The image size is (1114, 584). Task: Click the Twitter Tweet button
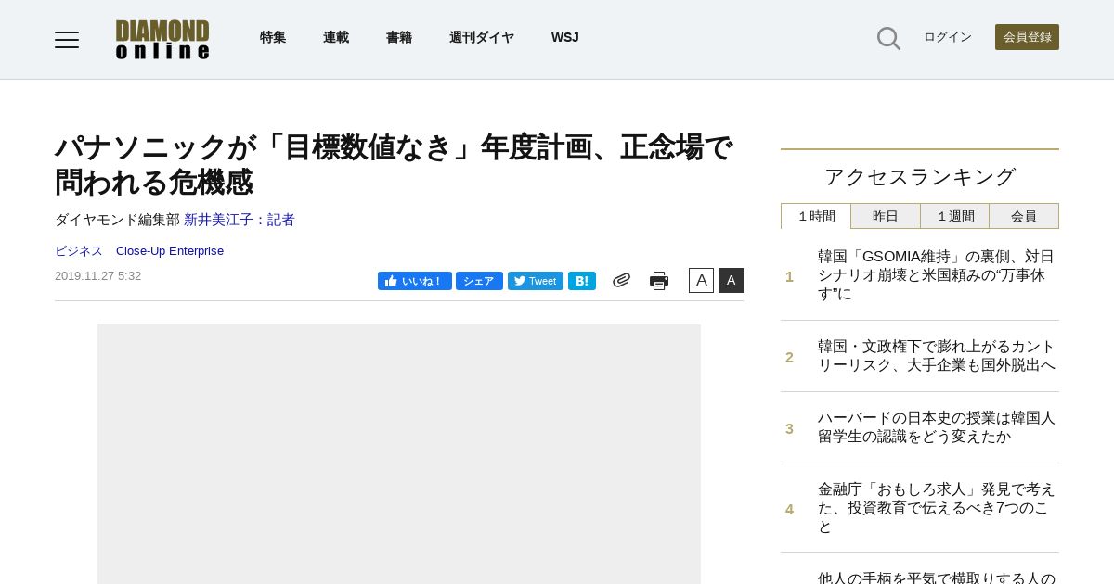coord(536,281)
